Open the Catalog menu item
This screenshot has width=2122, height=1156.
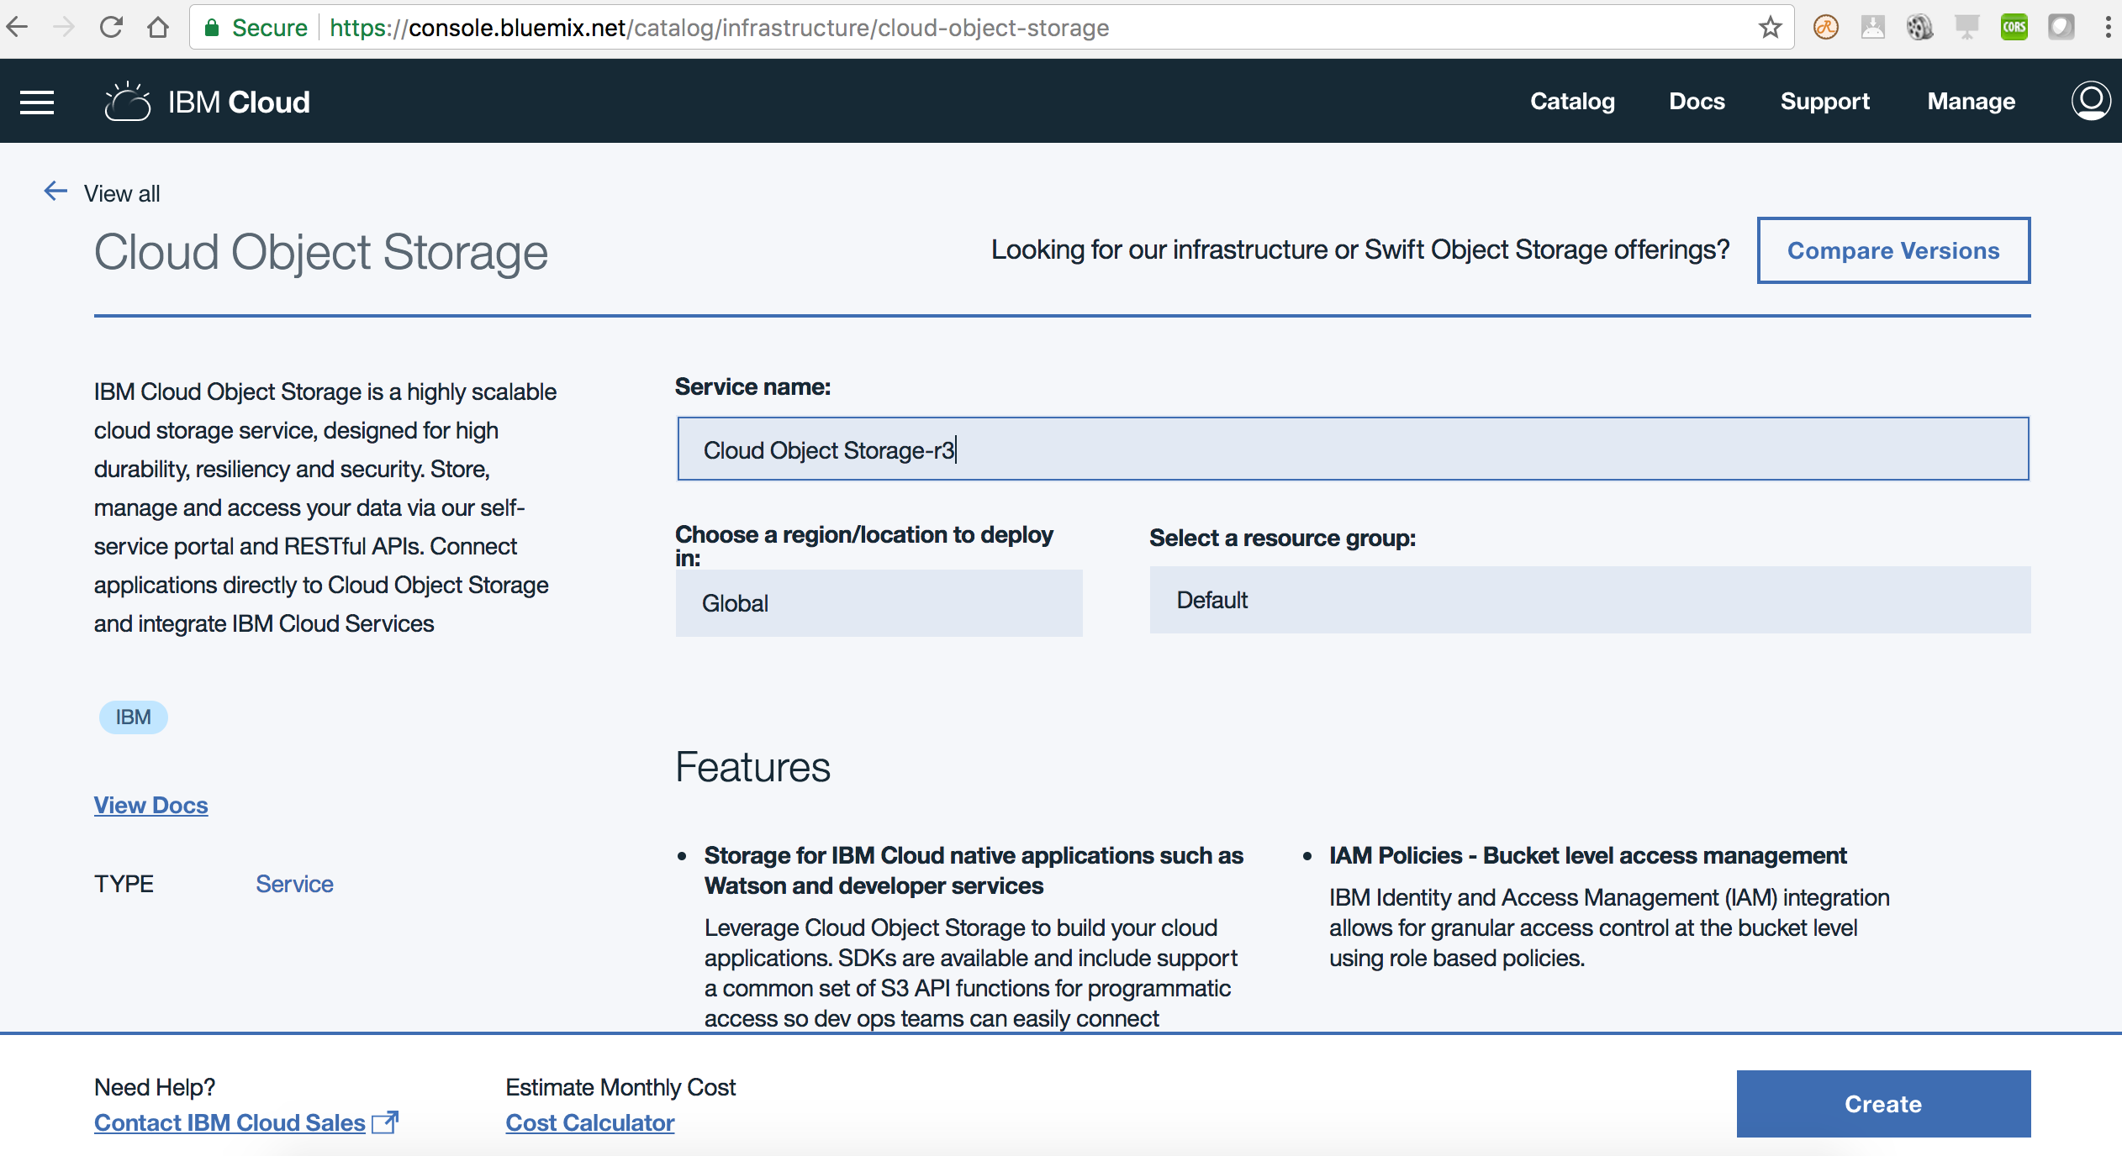click(1572, 102)
